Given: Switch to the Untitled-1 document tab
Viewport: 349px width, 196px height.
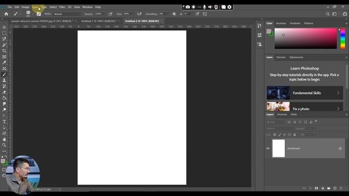Looking at the screenshot, I should click(99, 21).
